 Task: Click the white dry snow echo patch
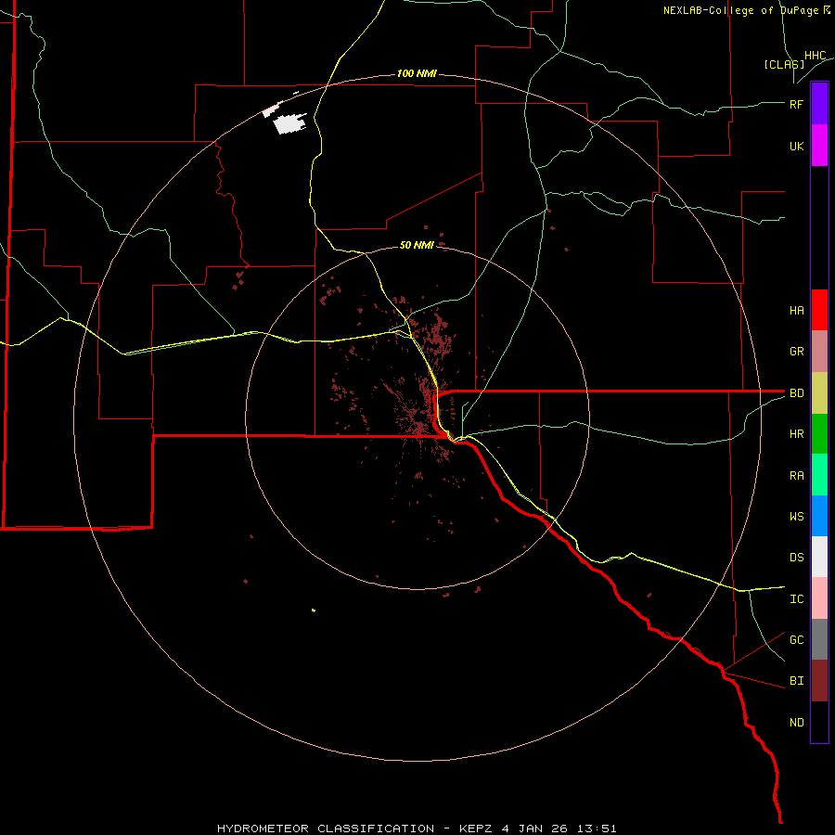289,123
